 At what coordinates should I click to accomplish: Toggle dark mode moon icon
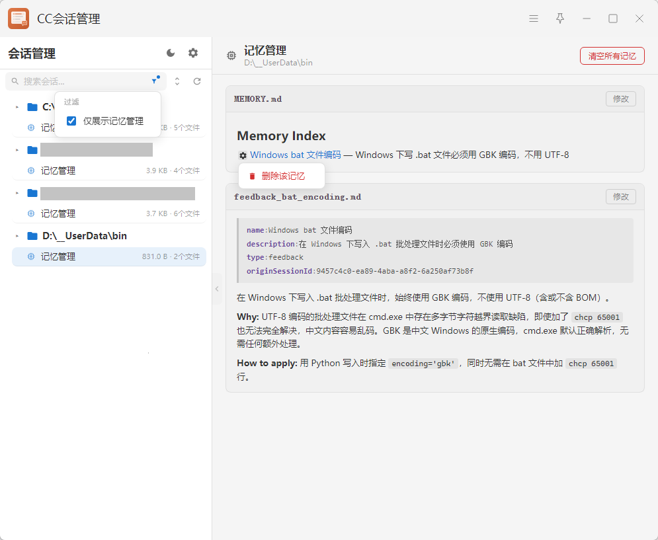click(171, 53)
